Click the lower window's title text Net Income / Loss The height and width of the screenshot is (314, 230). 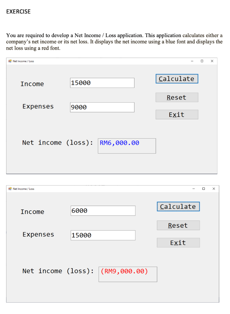point(24,189)
